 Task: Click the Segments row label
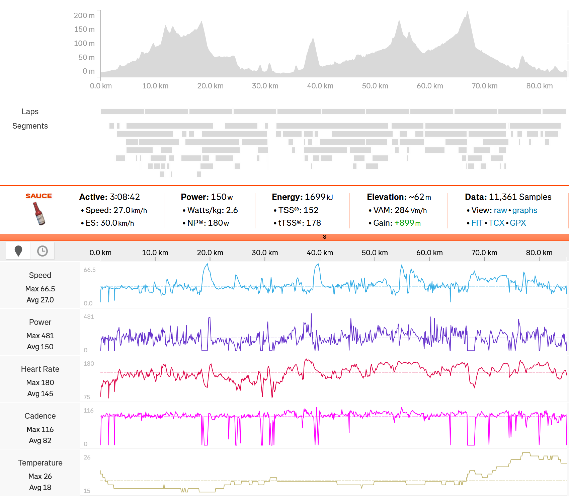(30, 126)
